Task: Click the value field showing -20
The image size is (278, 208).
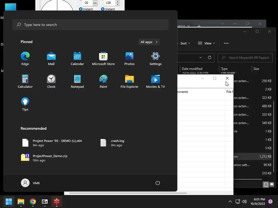Action: [88, 3]
